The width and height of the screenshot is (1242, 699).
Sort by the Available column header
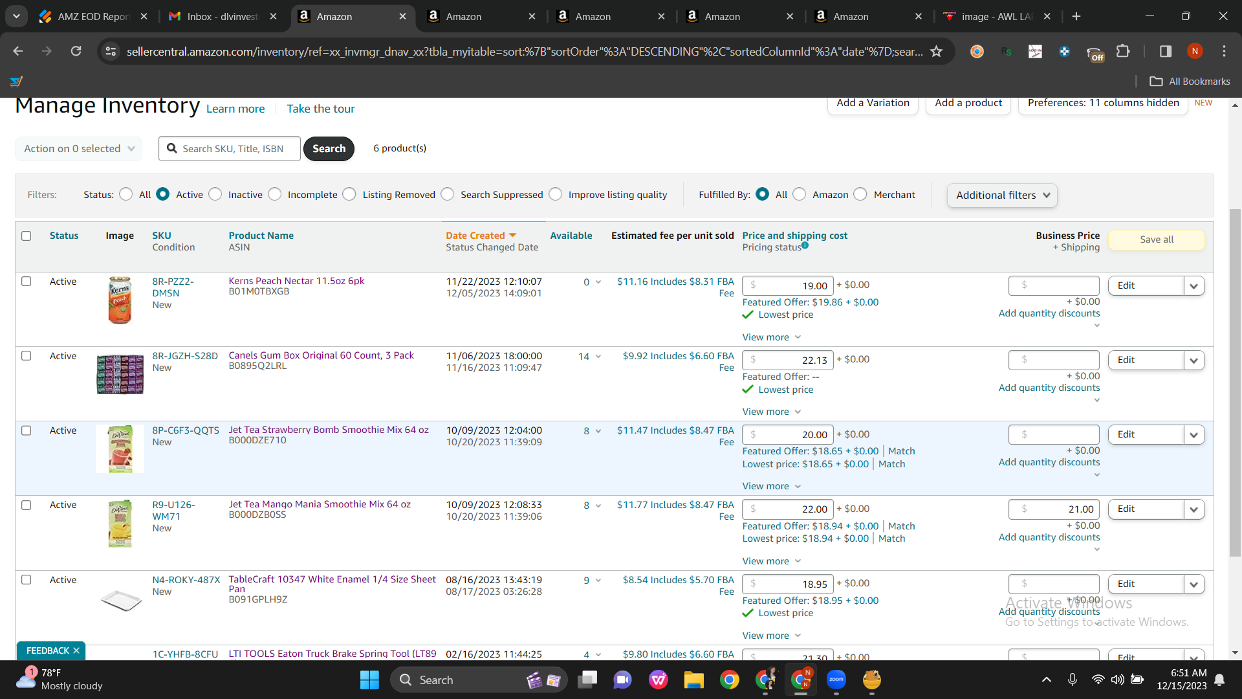tap(571, 236)
